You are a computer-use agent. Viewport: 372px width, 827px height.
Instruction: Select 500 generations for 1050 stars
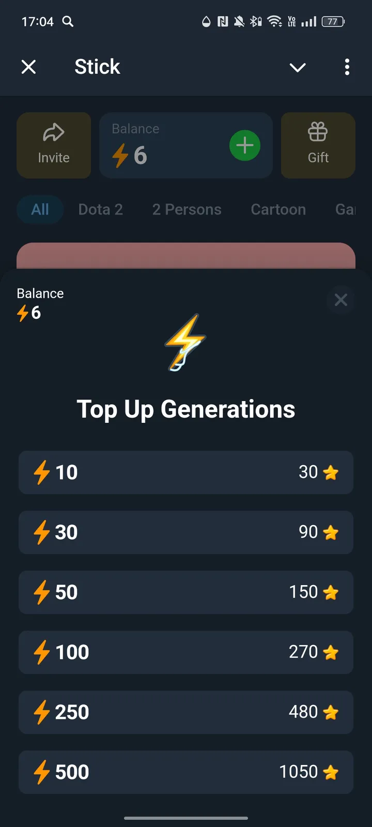click(186, 772)
